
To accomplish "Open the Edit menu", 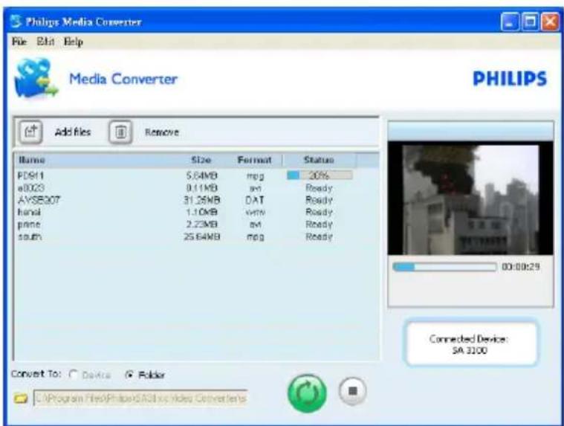I will pos(45,42).
